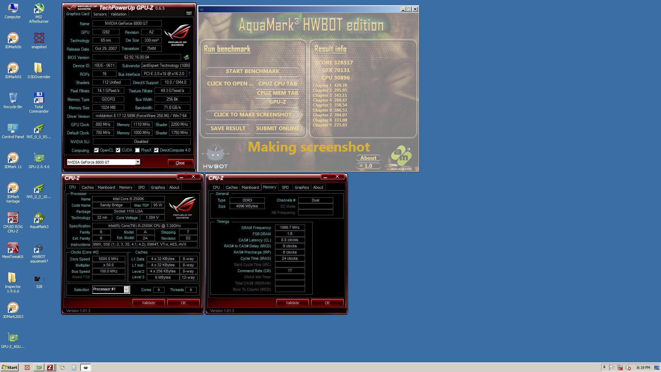This screenshot has height=372, width=661.
Task: Click the BIOS save chip icon in GPU-Z
Action: (x=186, y=57)
